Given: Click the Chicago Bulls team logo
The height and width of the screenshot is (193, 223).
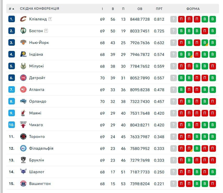Looking at the screenshot, I should coord(23,125).
